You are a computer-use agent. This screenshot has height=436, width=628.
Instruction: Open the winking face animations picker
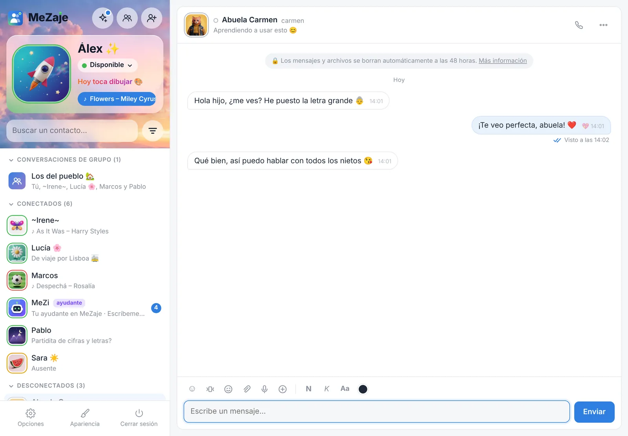228,389
